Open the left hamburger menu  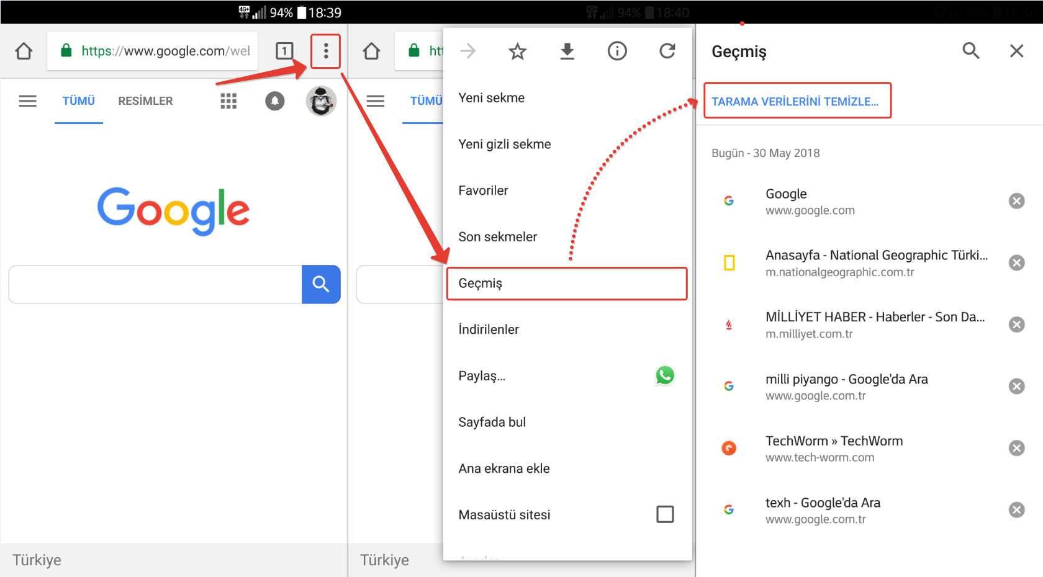point(27,101)
